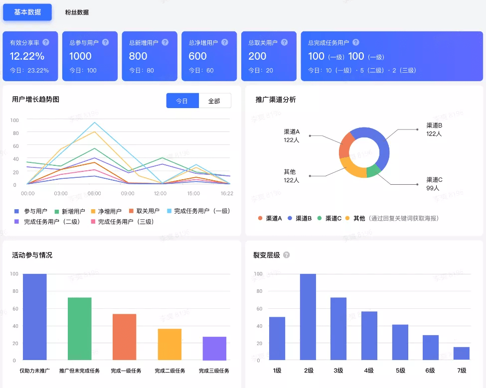Viewport: 486px width, 388px height.
Task: Toggle 完成任务用户（三级） legend series
Action: [x=122, y=222]
